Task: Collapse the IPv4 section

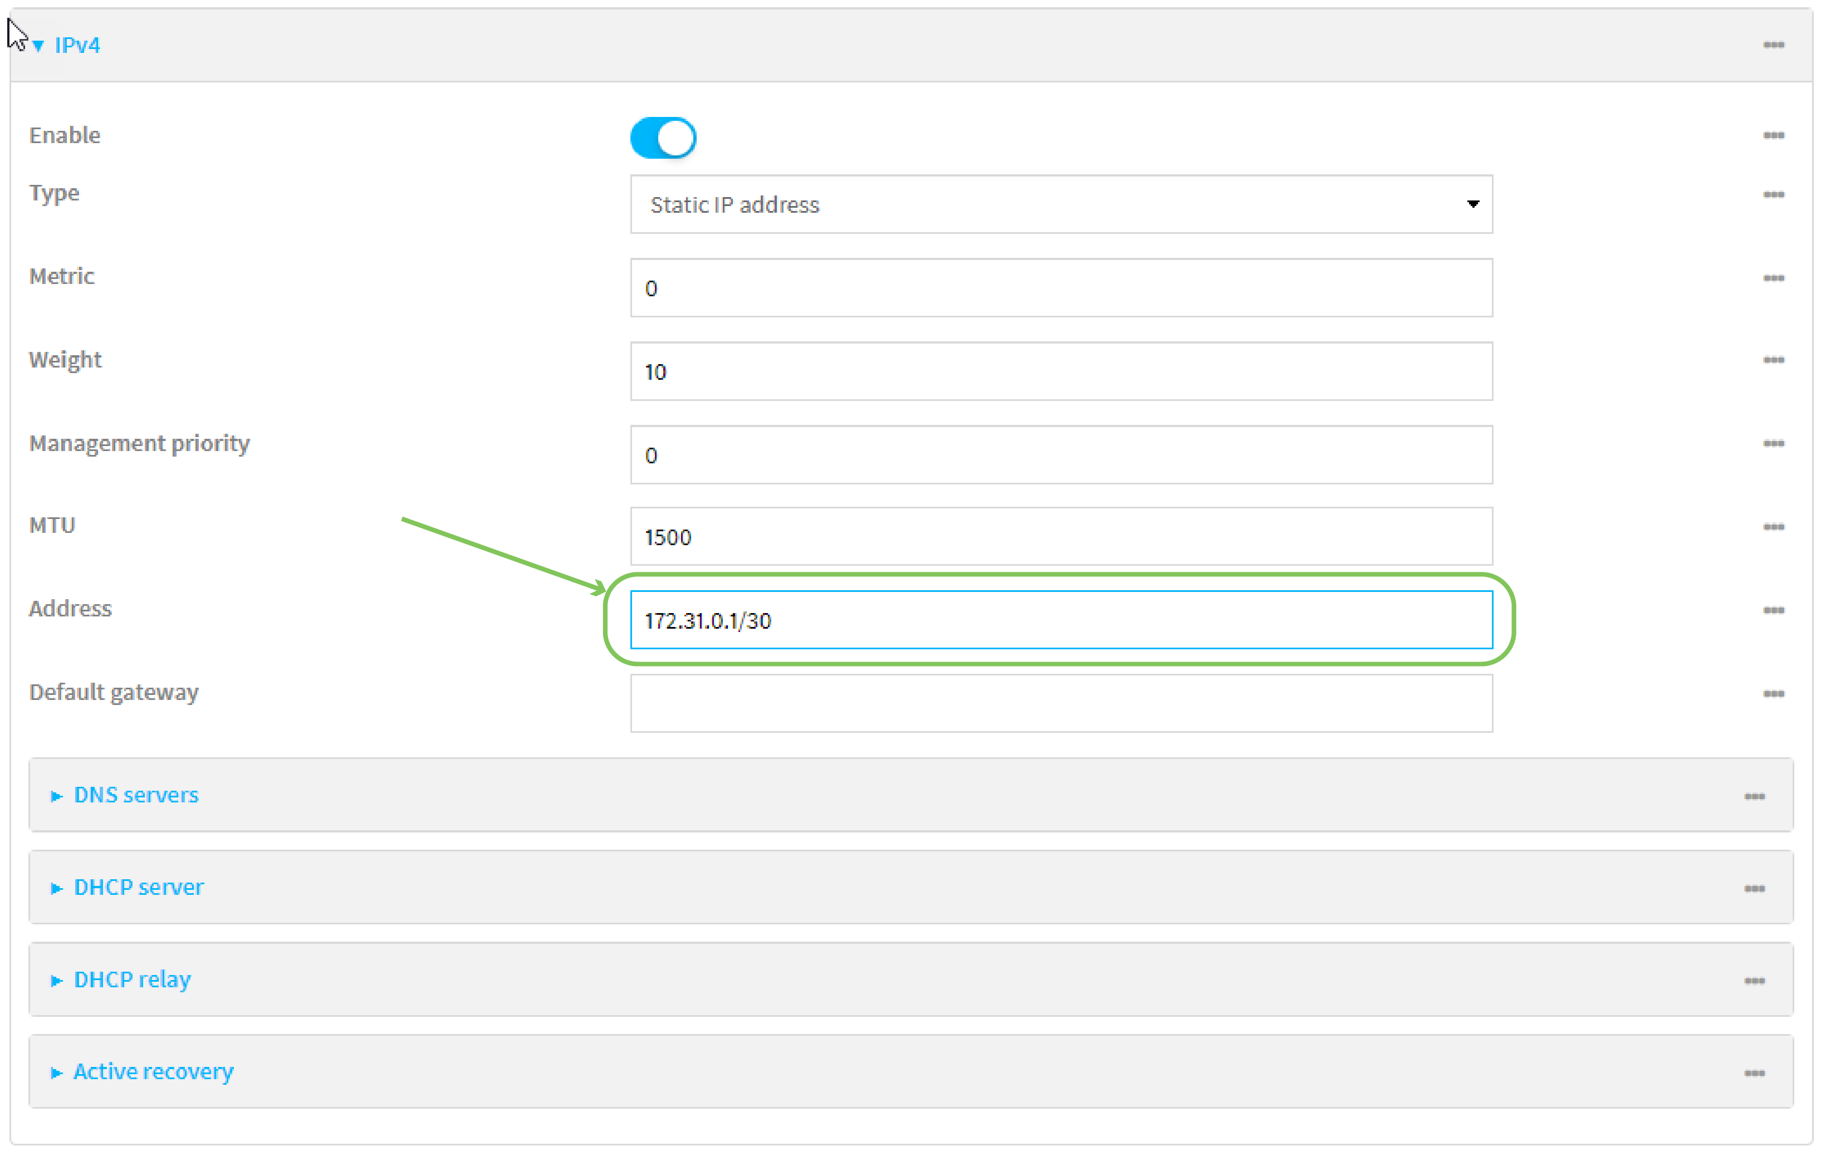Action: tap(76, 45)
